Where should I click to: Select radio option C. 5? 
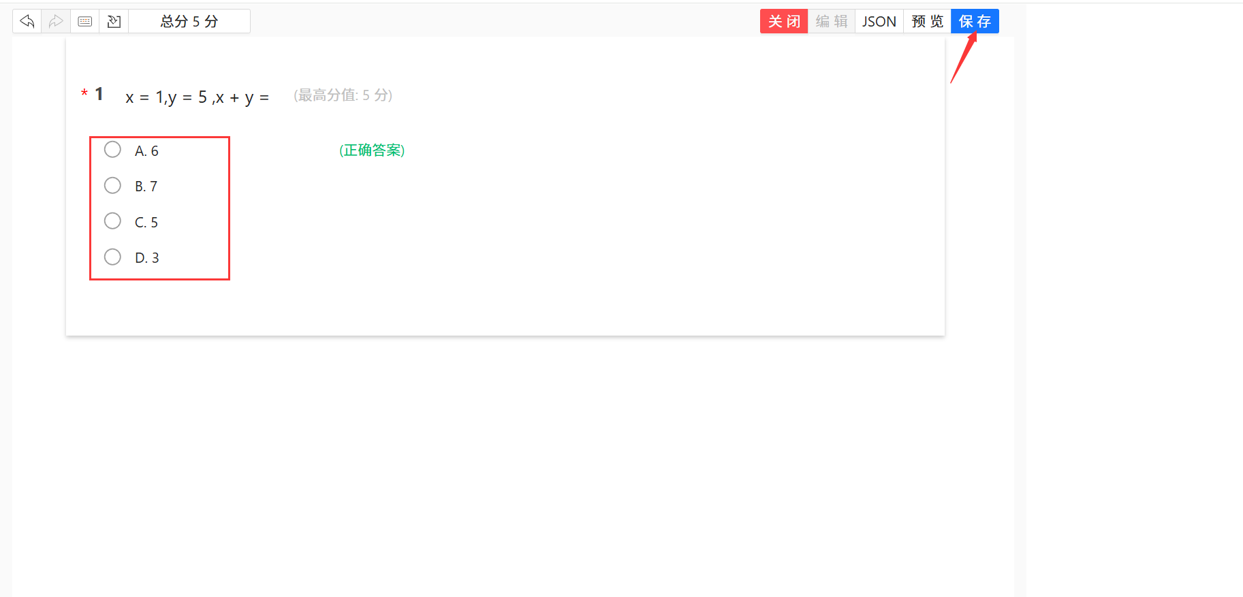(112, 221)
